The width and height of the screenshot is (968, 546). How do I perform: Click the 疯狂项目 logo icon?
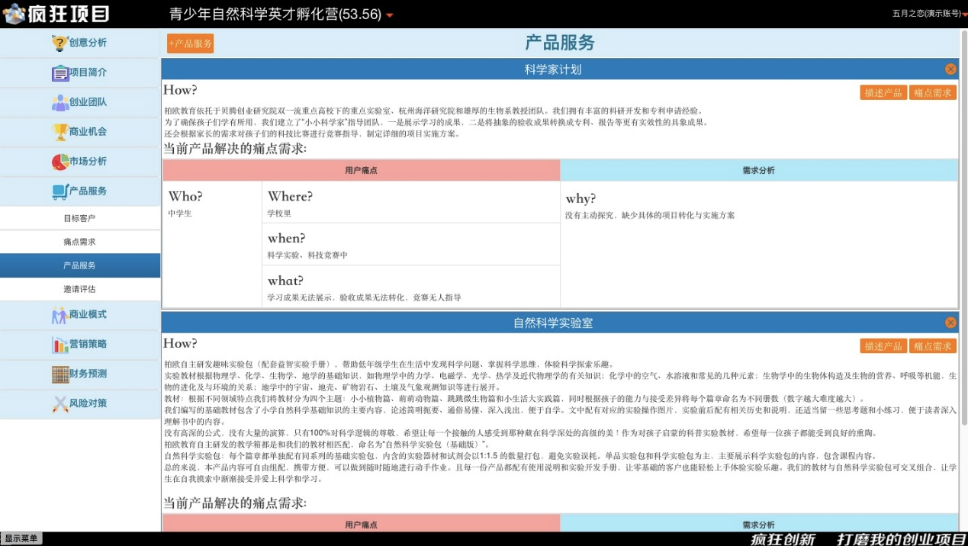coord(14,13)
